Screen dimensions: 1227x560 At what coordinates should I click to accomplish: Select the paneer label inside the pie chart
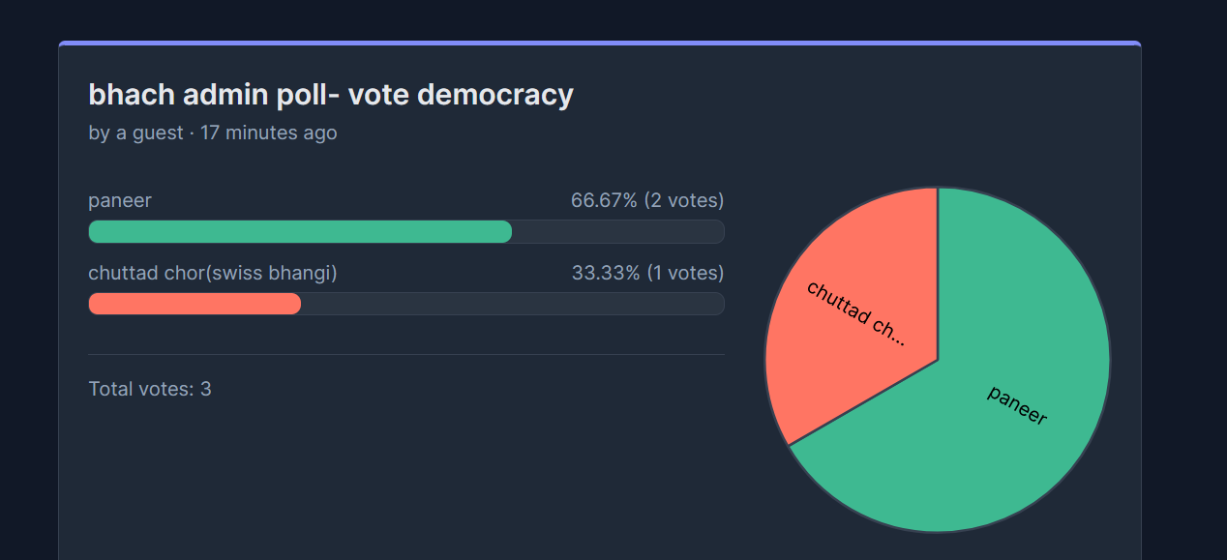pyautogui.click(x=1017, y=404)
